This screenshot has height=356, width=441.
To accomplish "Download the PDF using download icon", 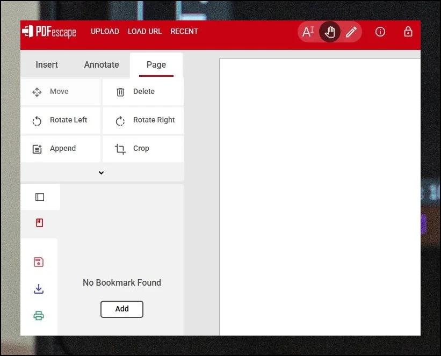I will tap(39, 289).
